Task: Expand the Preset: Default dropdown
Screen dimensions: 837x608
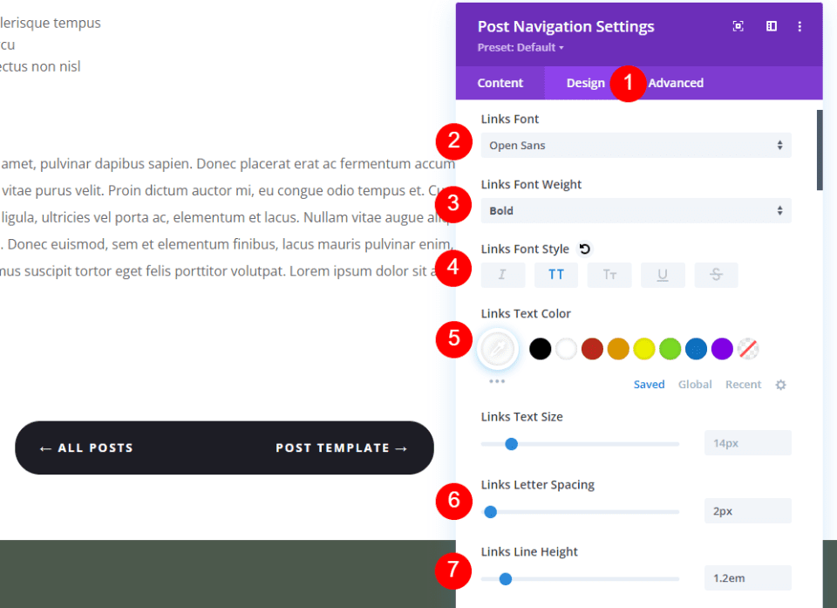Action: [521, 48]
